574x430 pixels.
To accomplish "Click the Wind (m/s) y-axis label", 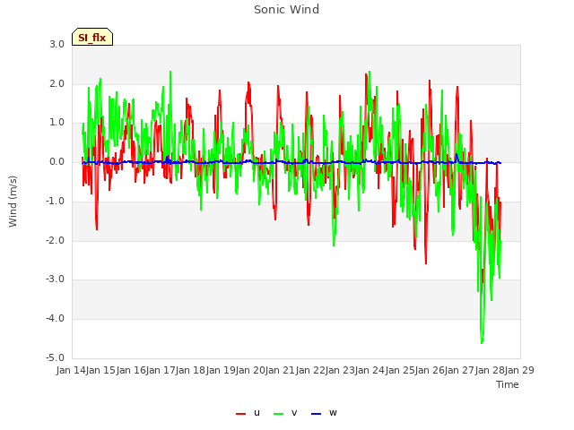I will click(13, 202).
